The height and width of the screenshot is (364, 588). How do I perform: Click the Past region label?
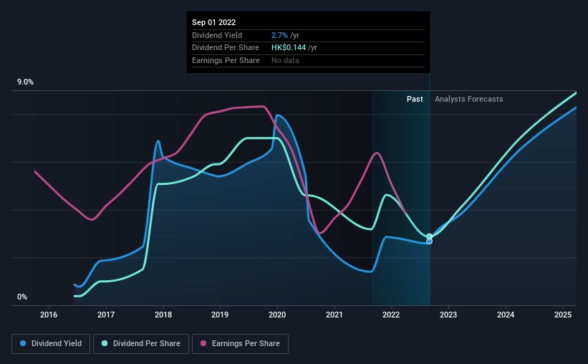pos(415,99)
